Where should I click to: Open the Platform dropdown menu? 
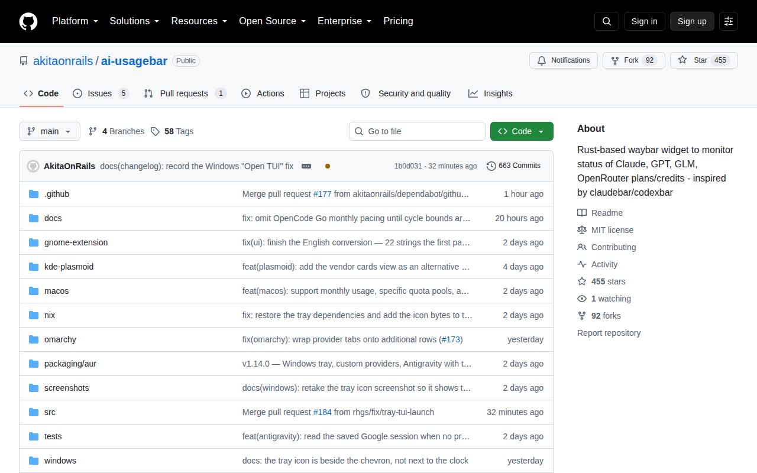click(75, 21)
